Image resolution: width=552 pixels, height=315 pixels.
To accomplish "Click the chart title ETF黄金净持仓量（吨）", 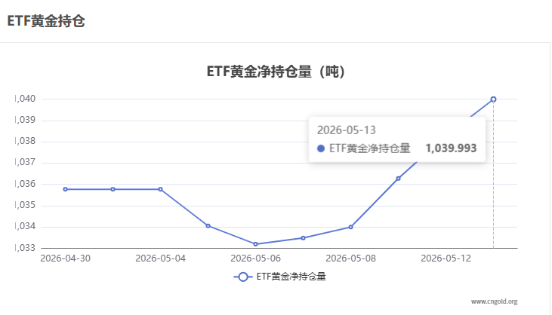I will tap(276, 72).
